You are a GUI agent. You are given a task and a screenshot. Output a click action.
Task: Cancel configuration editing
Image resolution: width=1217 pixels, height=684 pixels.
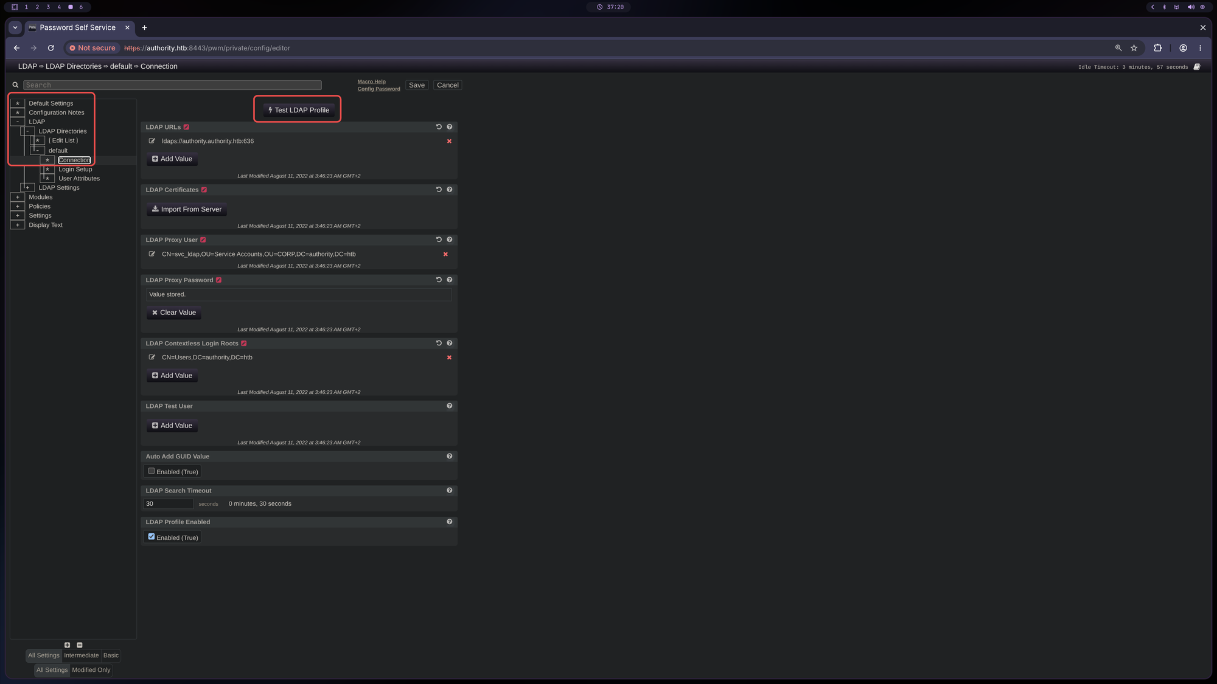448,85
